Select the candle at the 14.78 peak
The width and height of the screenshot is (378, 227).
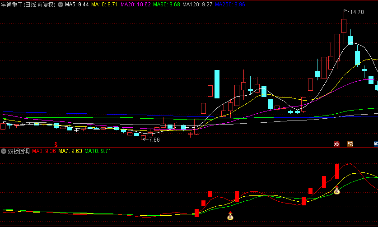click(344, 26)
